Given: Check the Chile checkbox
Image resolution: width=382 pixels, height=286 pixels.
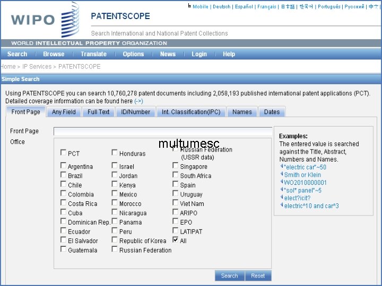Looking at the screenshot, I should pyautogui.click(x=63, y=184).
